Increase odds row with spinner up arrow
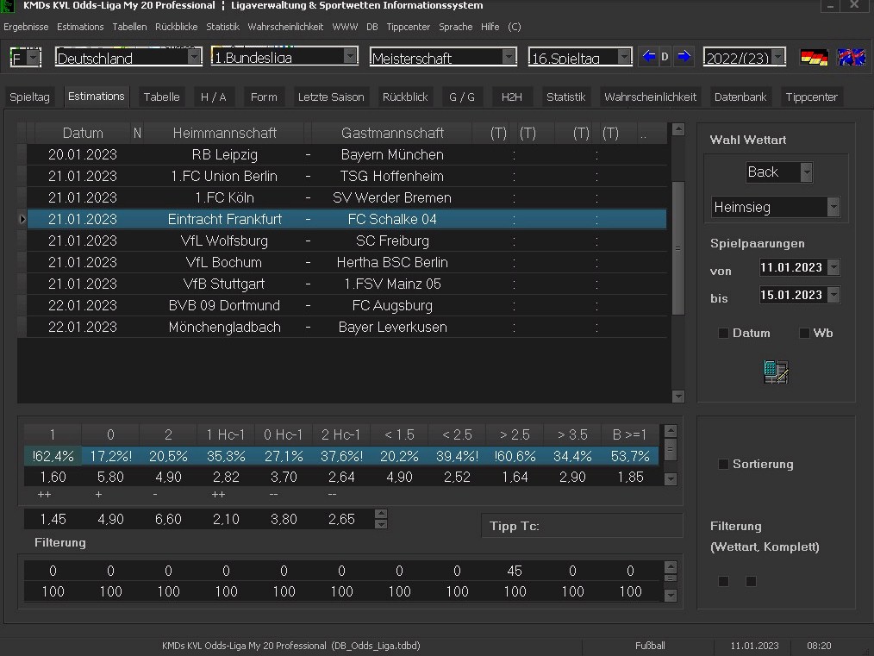874x656 pixels. pos(381,515)
